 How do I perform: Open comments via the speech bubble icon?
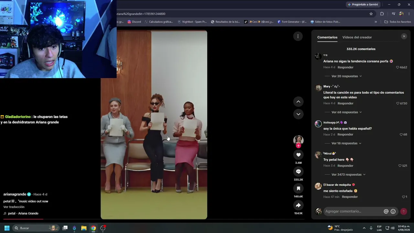(x=298, y=172)
